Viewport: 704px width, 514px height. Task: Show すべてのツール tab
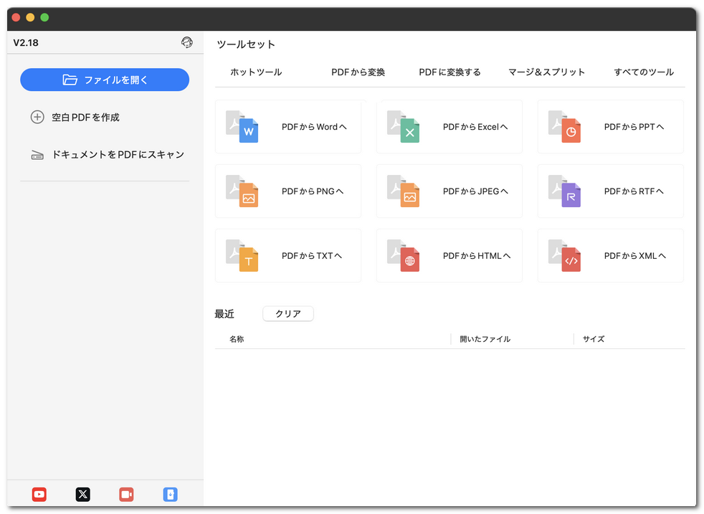pyautogui.click(x=643, y=72)
